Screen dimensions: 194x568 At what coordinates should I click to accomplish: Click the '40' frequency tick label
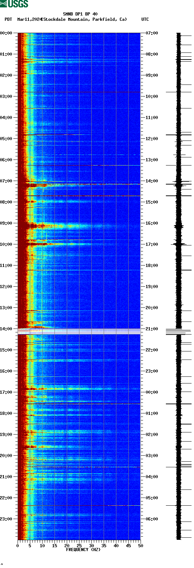[116, 546]
